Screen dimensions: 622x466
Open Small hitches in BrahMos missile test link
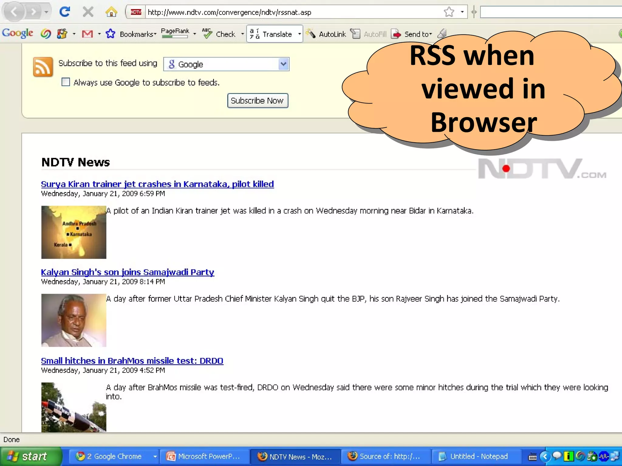point(132,361)
